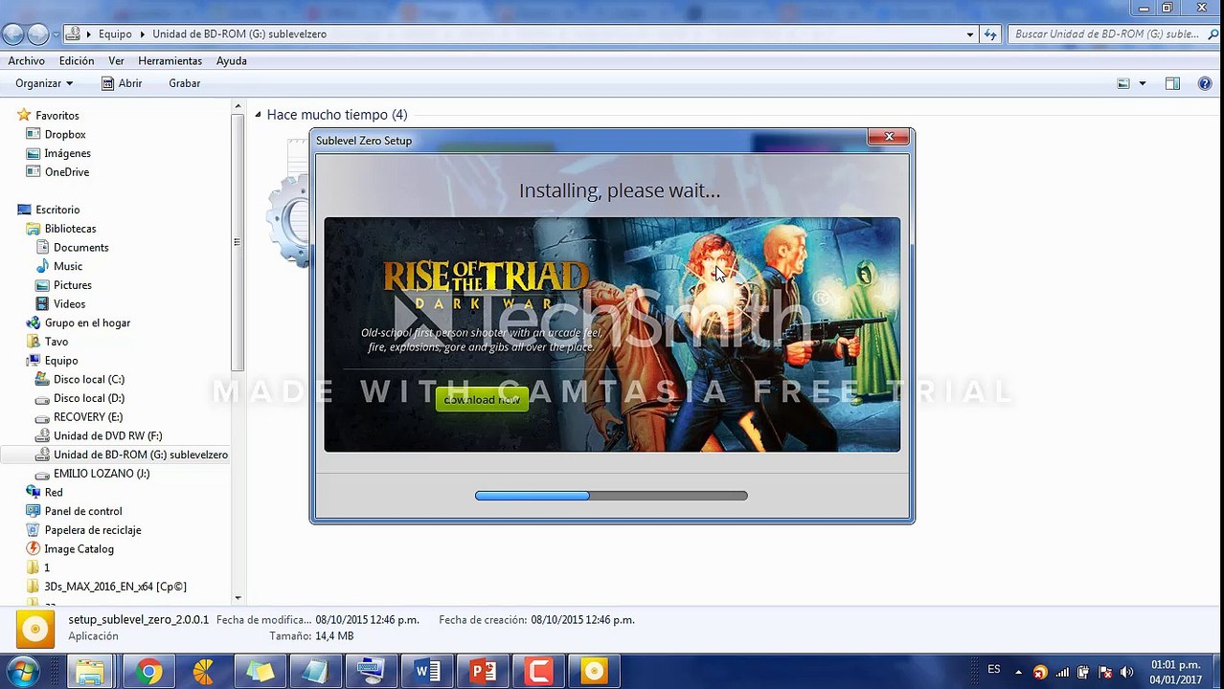Image resolution: width=1224 pixels, height=689 pixels.
Task: Open Unidad de DVD RW (F:)
Action: point(107,435)
